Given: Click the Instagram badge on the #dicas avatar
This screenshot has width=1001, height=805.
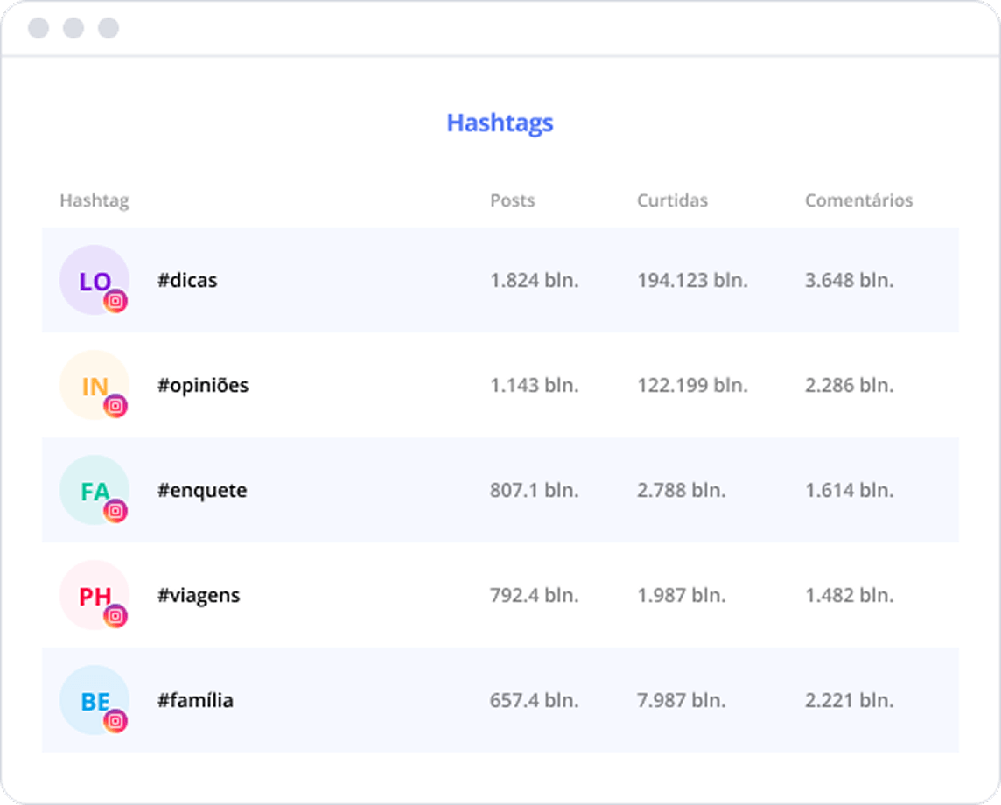Looking at the screenshot, I should [x=117, y=301].
